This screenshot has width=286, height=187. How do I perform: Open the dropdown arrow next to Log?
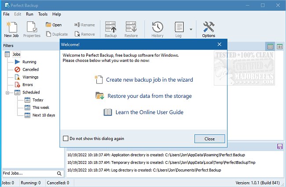click(x=191, y=29)
